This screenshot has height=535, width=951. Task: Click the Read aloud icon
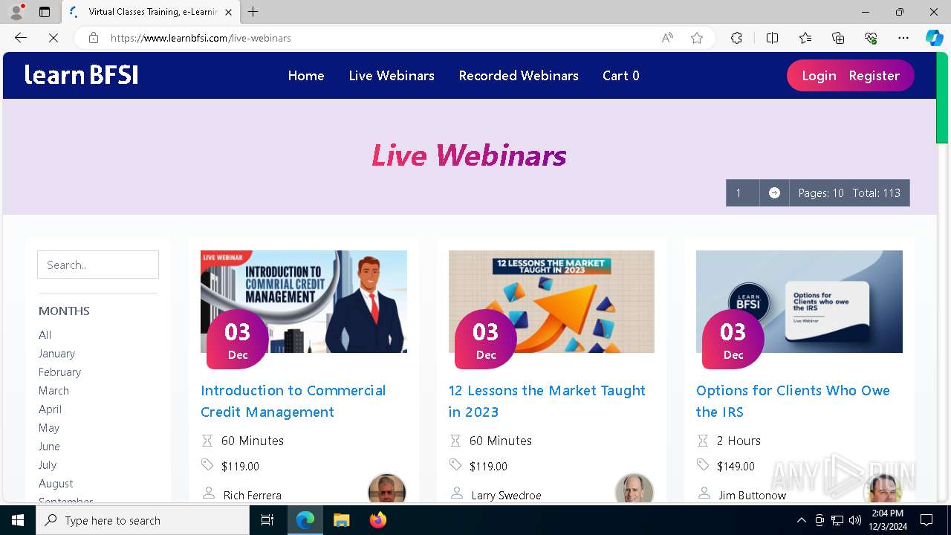click(x=667, y=38)
